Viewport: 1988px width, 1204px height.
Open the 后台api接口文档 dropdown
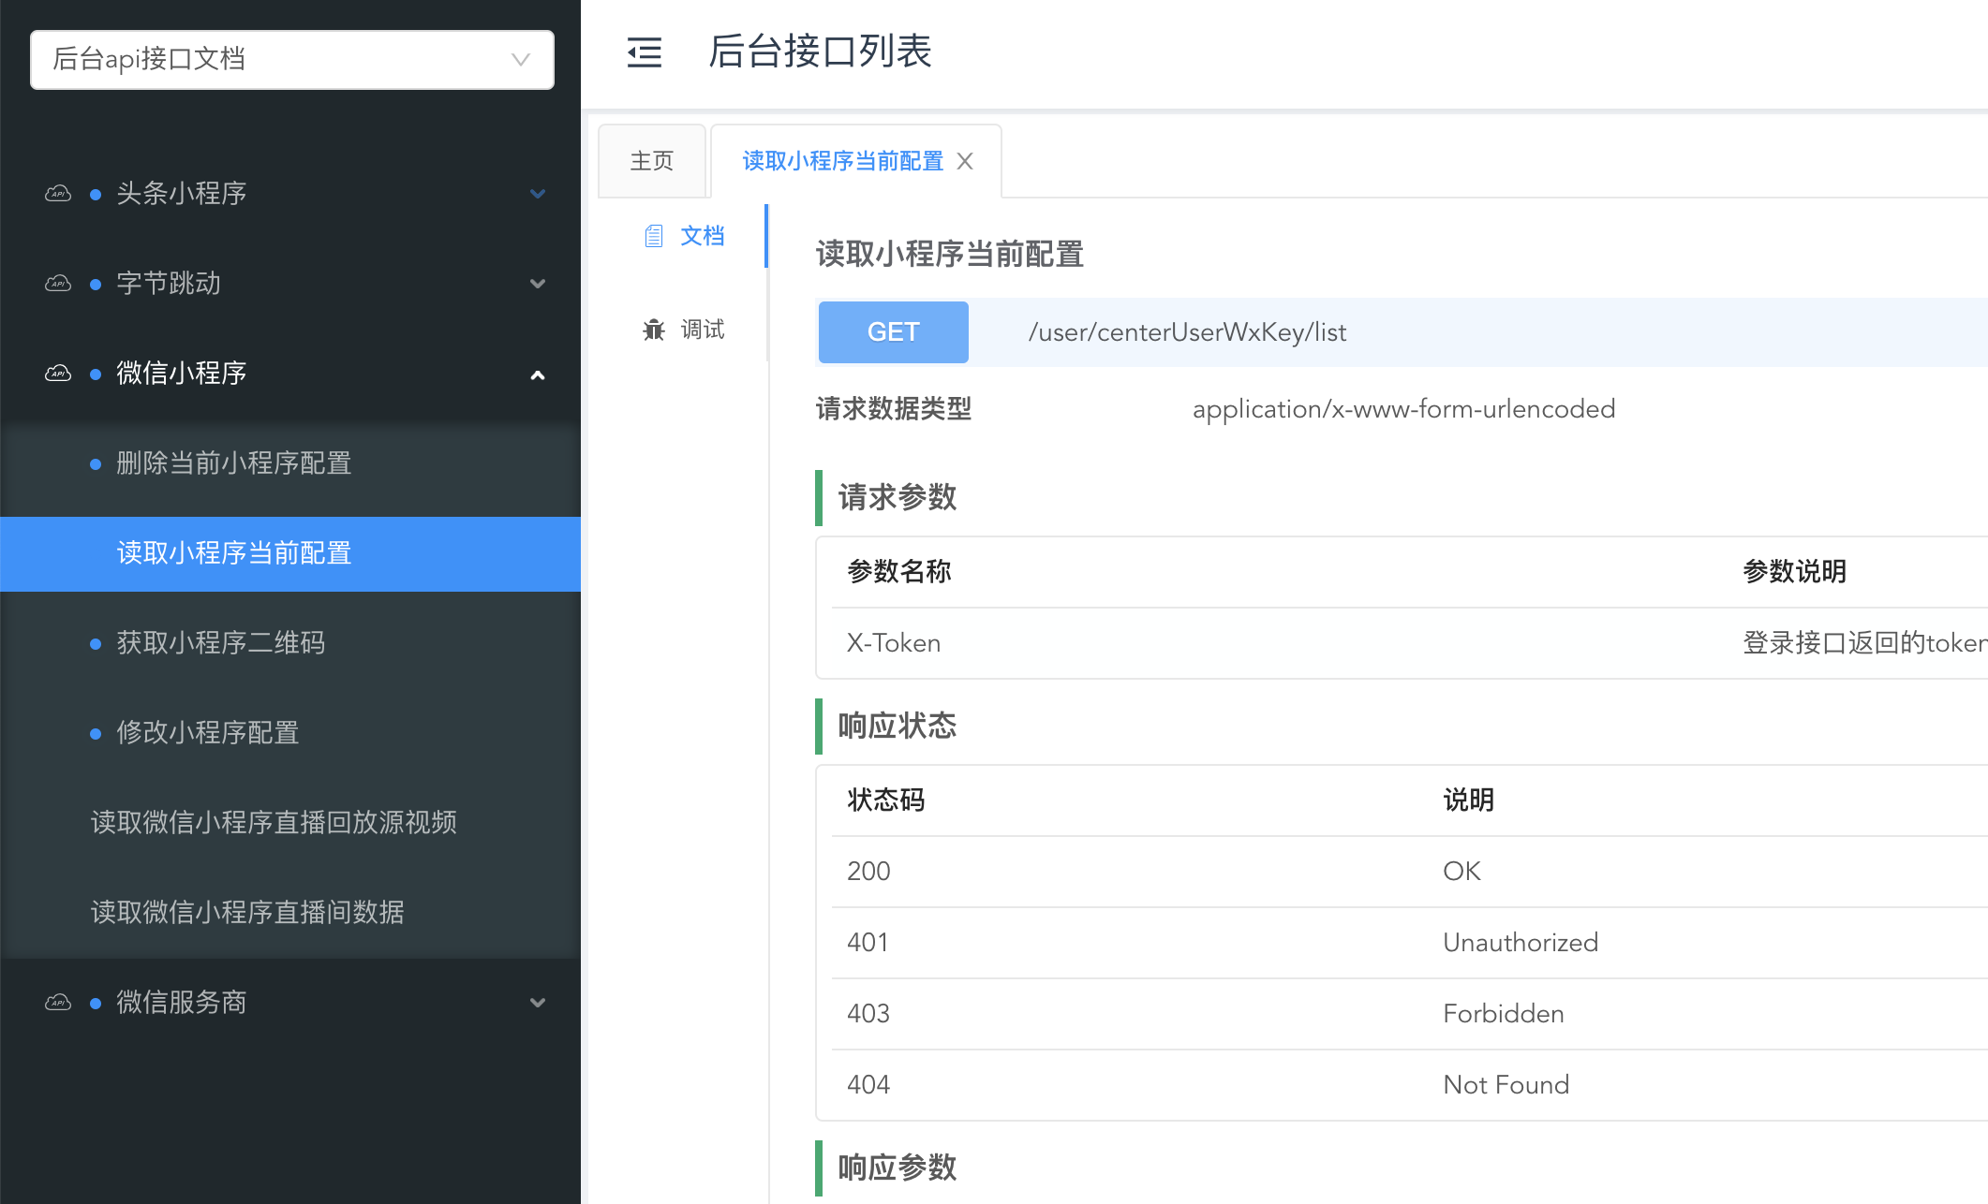(x=292, y=60)
